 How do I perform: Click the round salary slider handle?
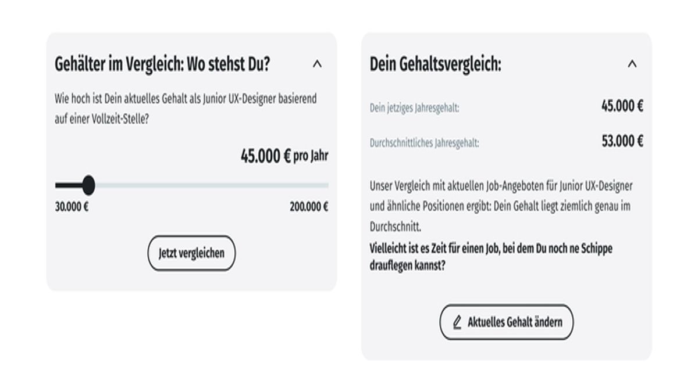click(x=88, y=185)
